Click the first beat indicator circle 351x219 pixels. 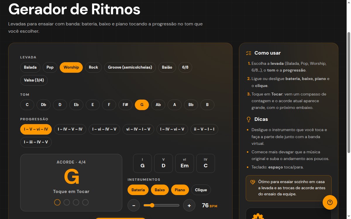click(57, 202)
